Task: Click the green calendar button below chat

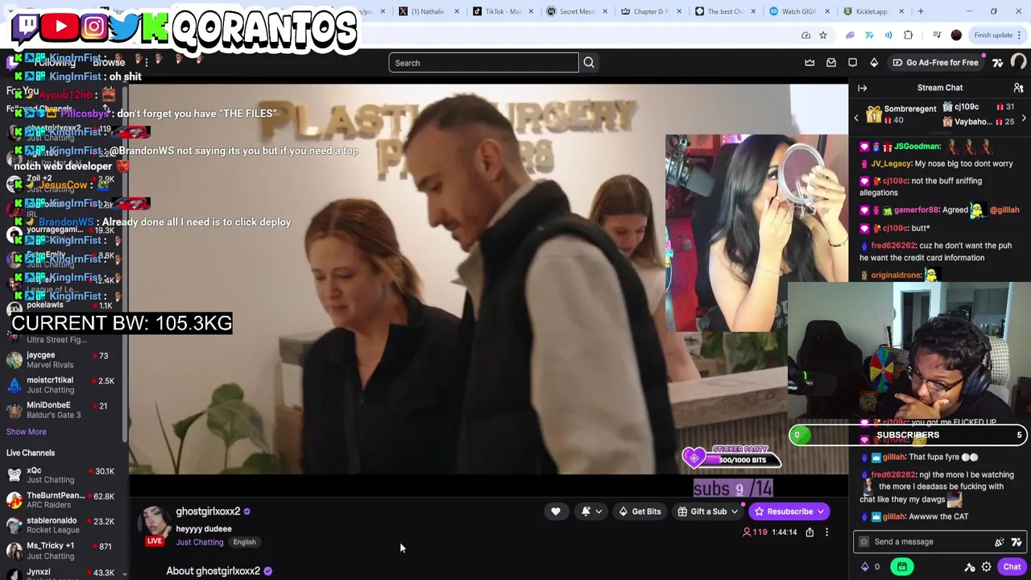Action: [x=902, y=567]
